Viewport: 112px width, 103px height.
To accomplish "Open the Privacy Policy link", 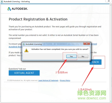I will point(65,80).
